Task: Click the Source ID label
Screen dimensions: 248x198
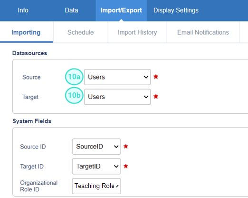Action: tap(33, 147)
